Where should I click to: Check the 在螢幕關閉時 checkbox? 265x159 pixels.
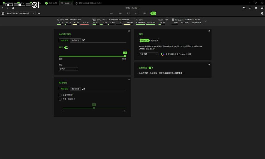[x=60, y=95]
